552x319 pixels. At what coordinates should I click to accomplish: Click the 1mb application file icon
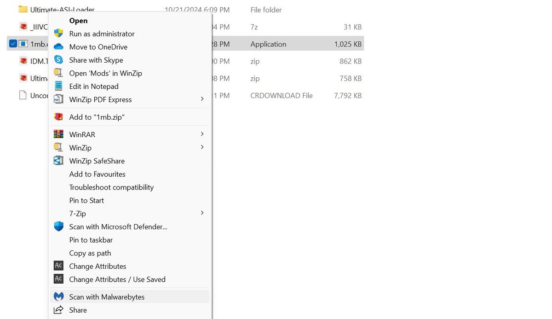click(x=23, y=44)
